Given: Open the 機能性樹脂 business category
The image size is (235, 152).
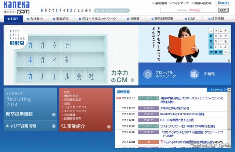Looking at the screenshot, I should coord(71,96).
